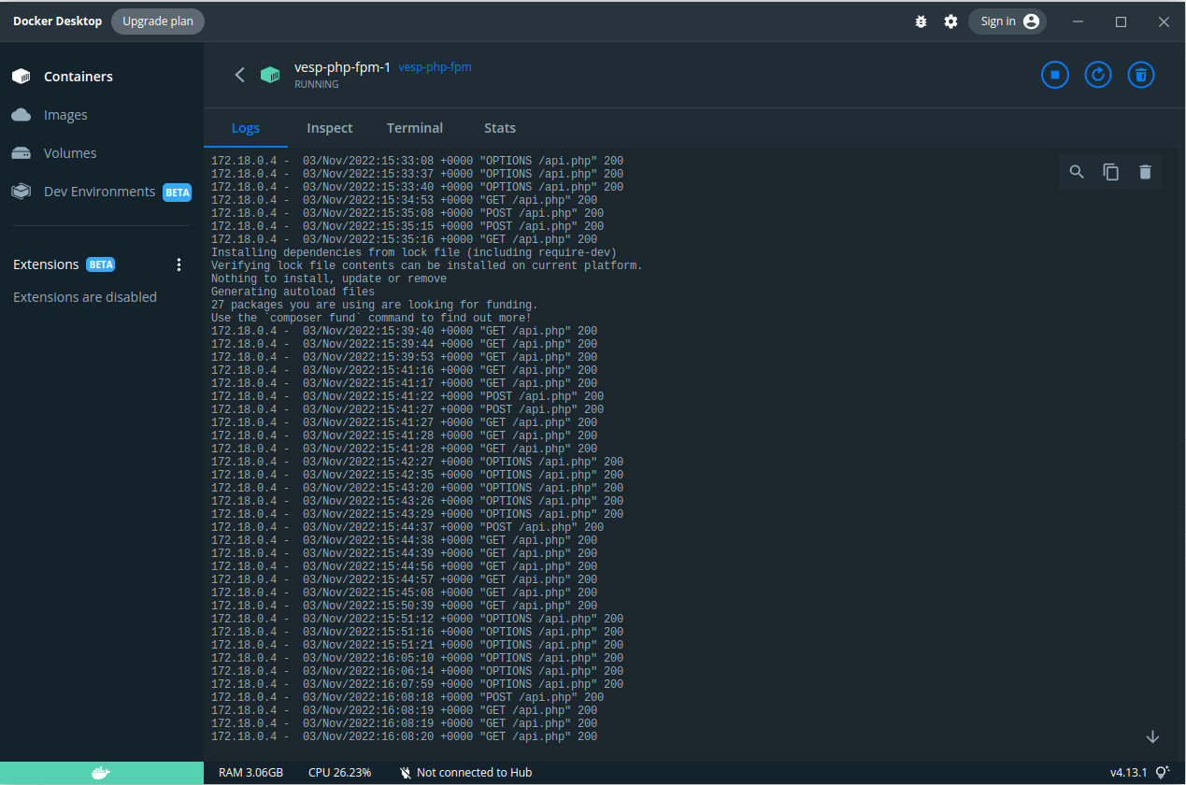Click the RUNNING status label
Image resolution: width=1186 pixels, height=785 pixels.
point(317,84)
